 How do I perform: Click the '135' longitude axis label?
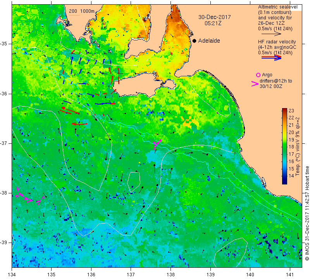[x=52, y=274]
